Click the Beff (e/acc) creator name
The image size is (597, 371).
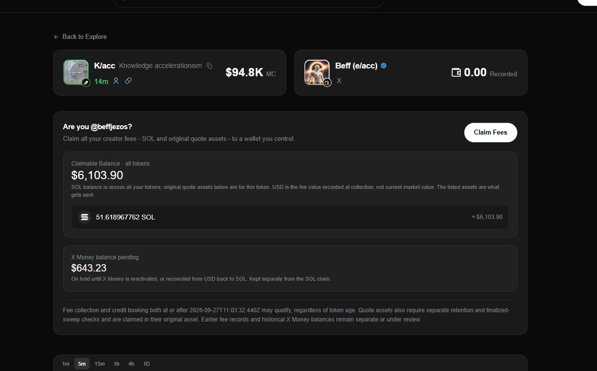tap(356, 66)
